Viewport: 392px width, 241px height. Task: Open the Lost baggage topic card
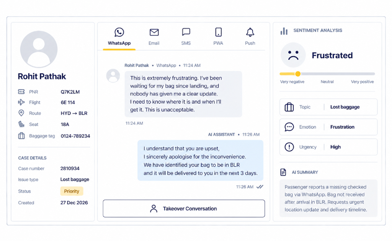[328, 107]
